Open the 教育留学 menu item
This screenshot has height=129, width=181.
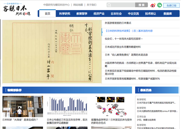coord(82,14)
